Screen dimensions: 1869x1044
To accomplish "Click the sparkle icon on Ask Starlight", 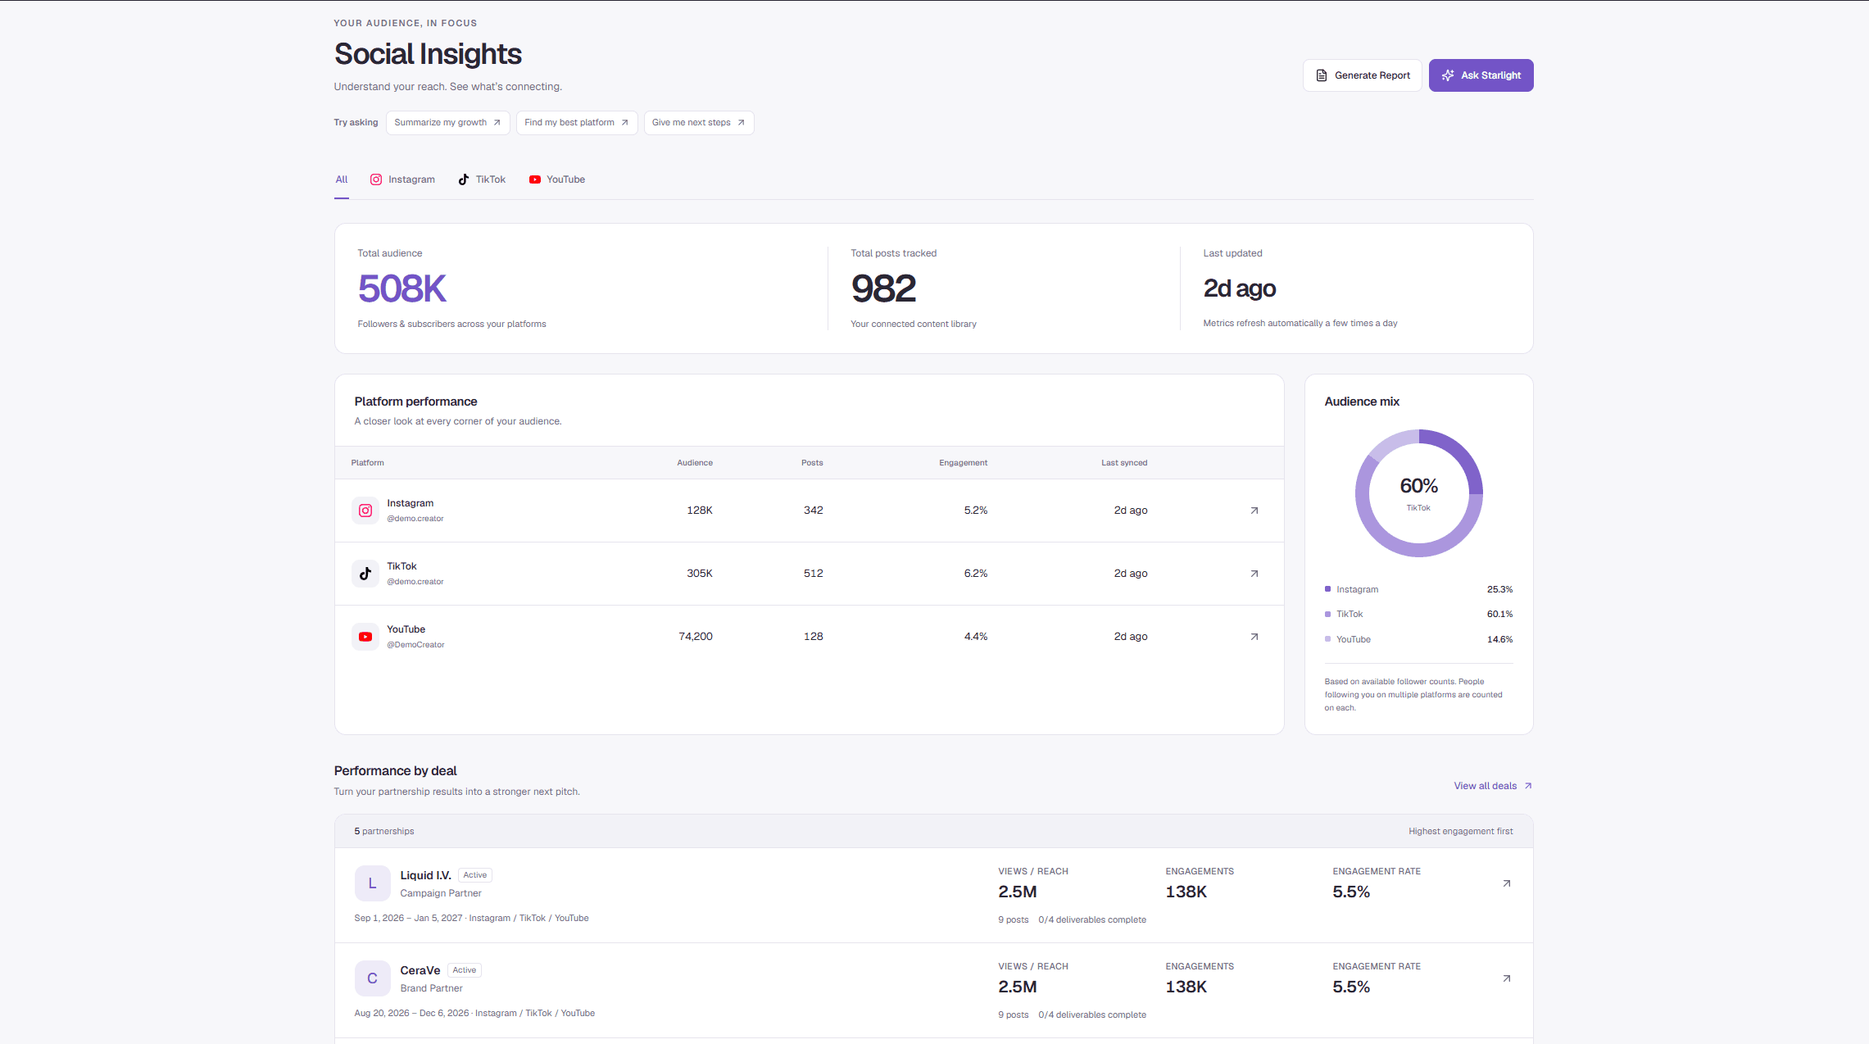I will click(x=1448, y=75).
